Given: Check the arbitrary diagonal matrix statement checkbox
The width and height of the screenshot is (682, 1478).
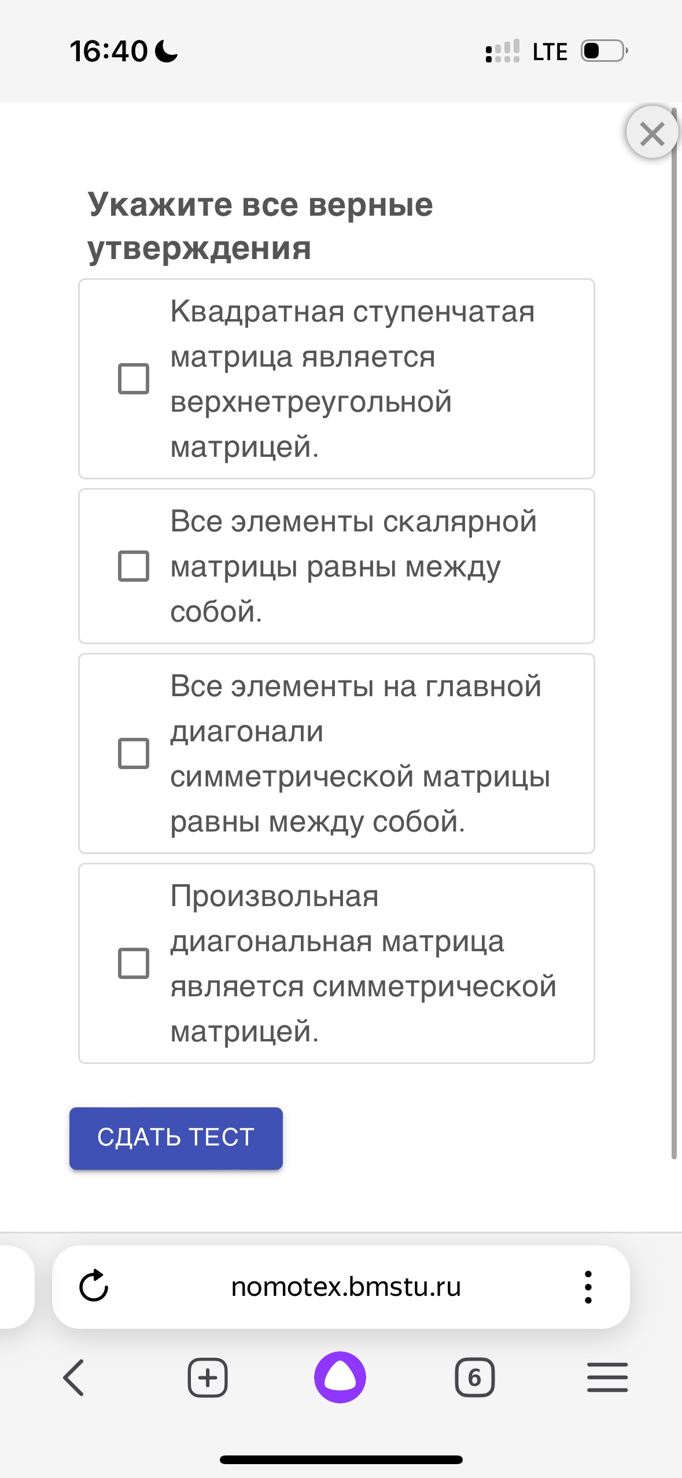Looking at the screenshot, I should pos(134,963).
